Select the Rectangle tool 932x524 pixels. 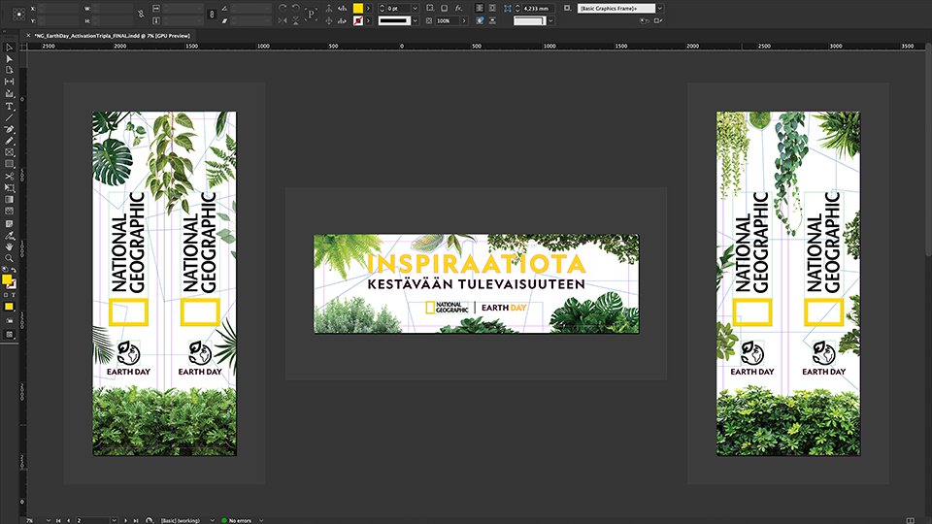(9, 164)
